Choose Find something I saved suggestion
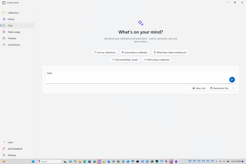The image size is (246, 164). pyautogui.click(x=125, y=60)
